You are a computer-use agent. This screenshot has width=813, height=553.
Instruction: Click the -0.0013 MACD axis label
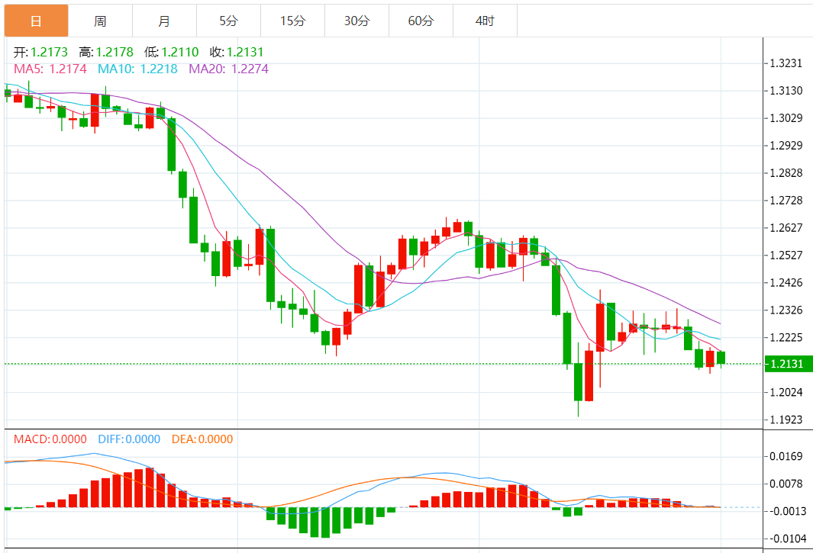pyautogui.click(x=788, y=512)
